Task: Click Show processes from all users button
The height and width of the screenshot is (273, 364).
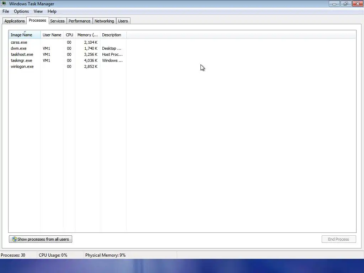Action: (41, 239)
